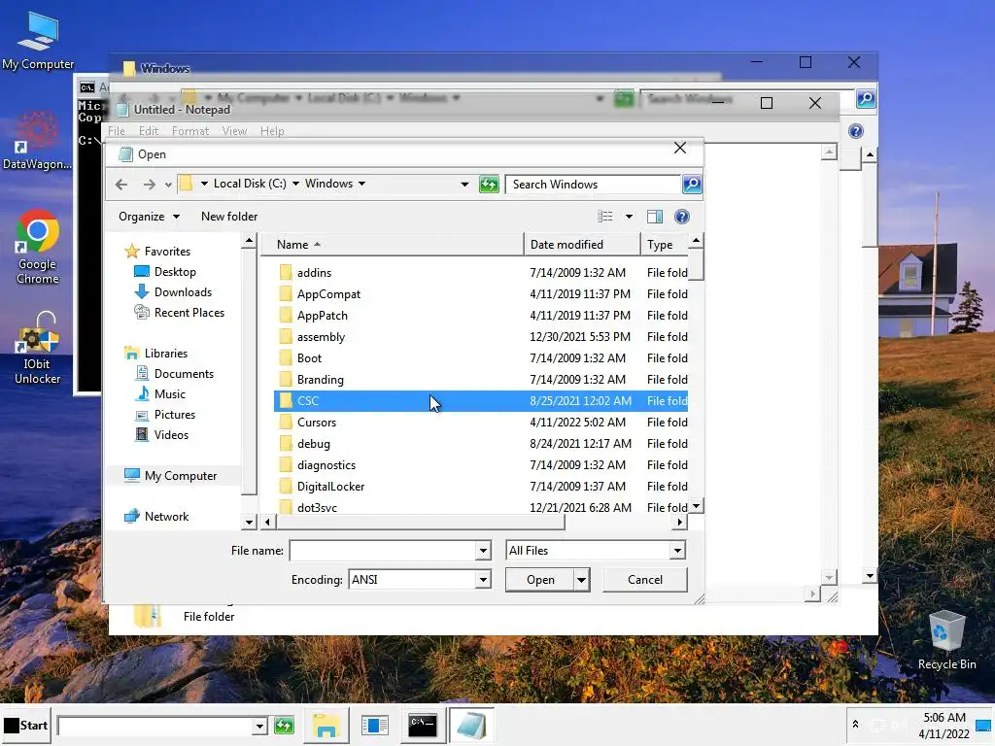Open the Edit menu in Notepad

point(149,131)
